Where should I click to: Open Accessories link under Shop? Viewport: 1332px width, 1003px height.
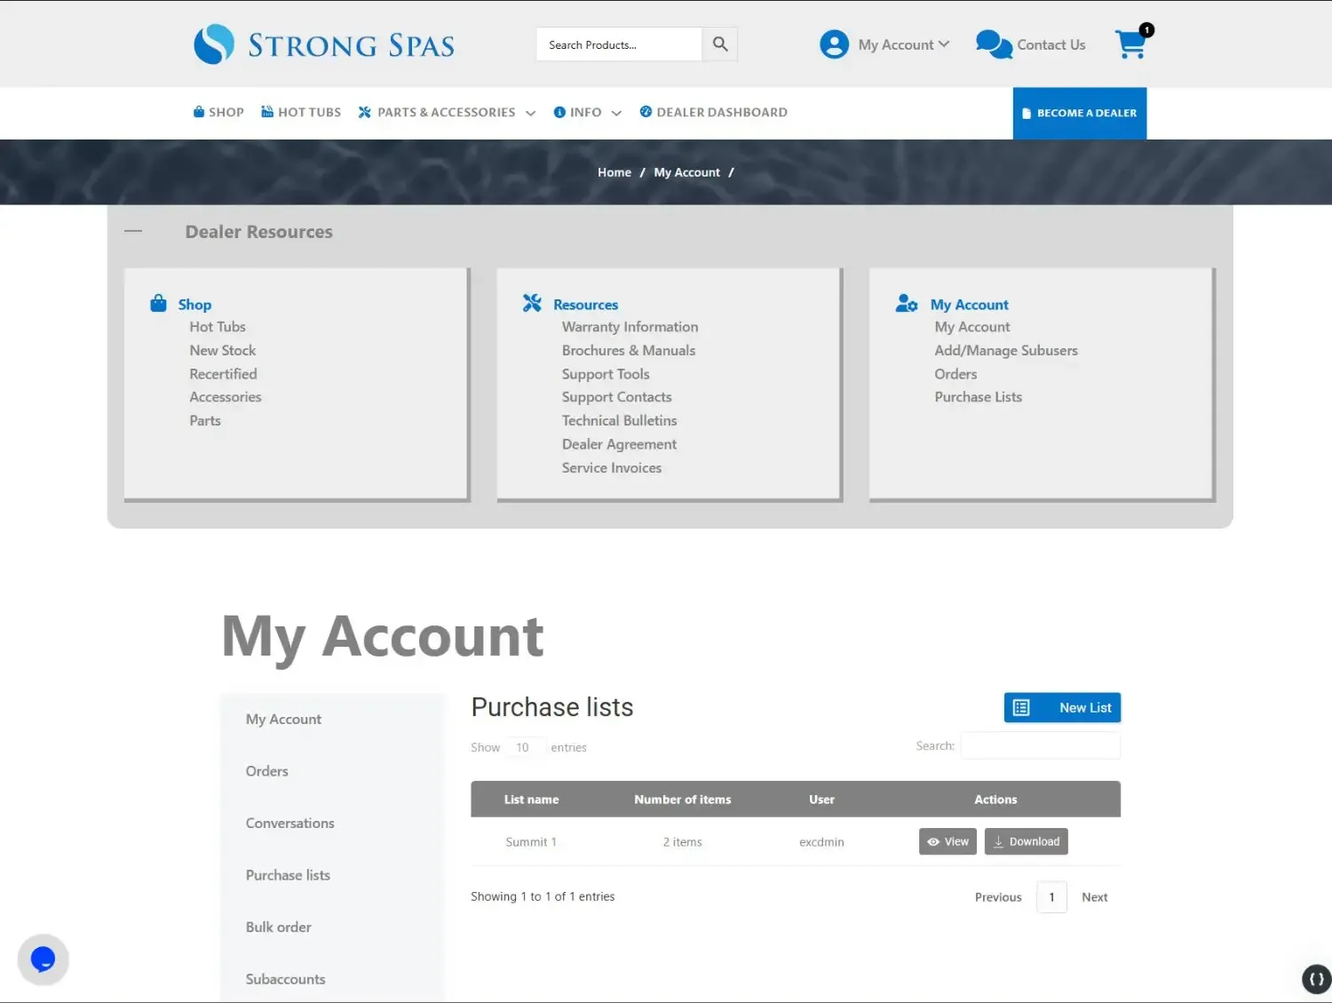tap(226, 397)
